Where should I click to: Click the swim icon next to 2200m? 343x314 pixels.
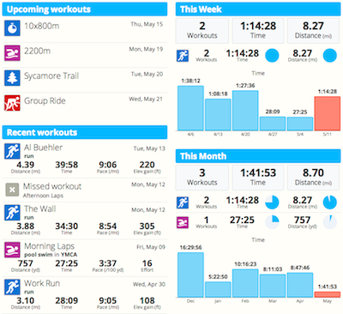point(12,53)
